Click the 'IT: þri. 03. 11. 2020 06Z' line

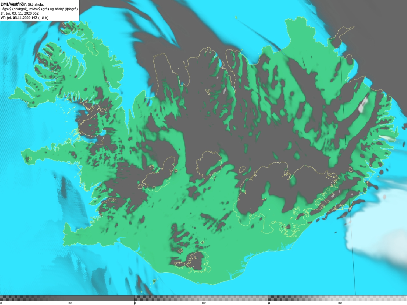tap(20, 13)
